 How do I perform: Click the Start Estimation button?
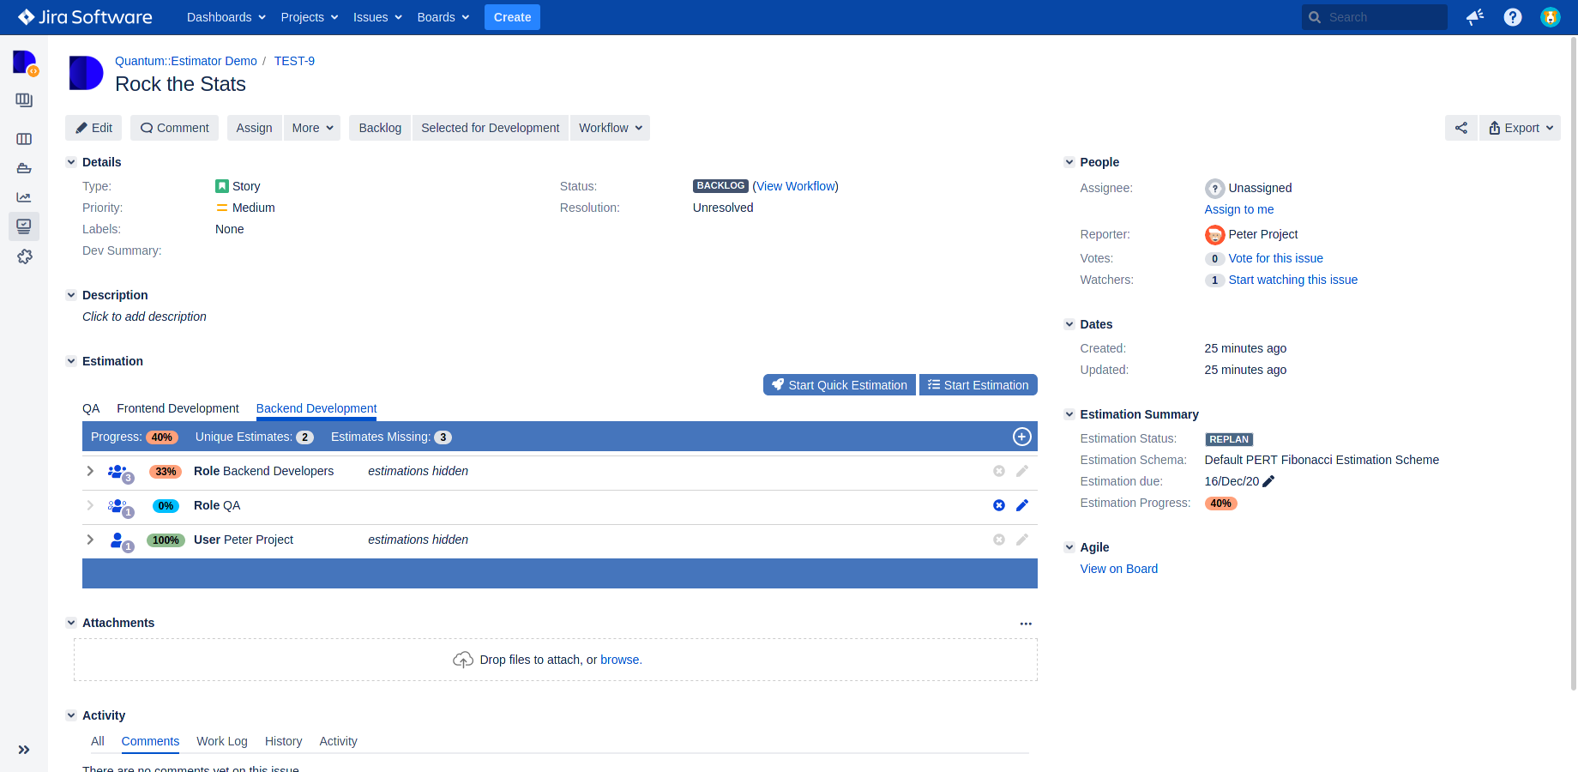(x=979, y=385)
